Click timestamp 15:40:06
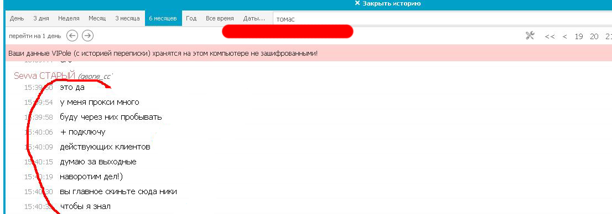612x214 pixels. coord(38,132)
